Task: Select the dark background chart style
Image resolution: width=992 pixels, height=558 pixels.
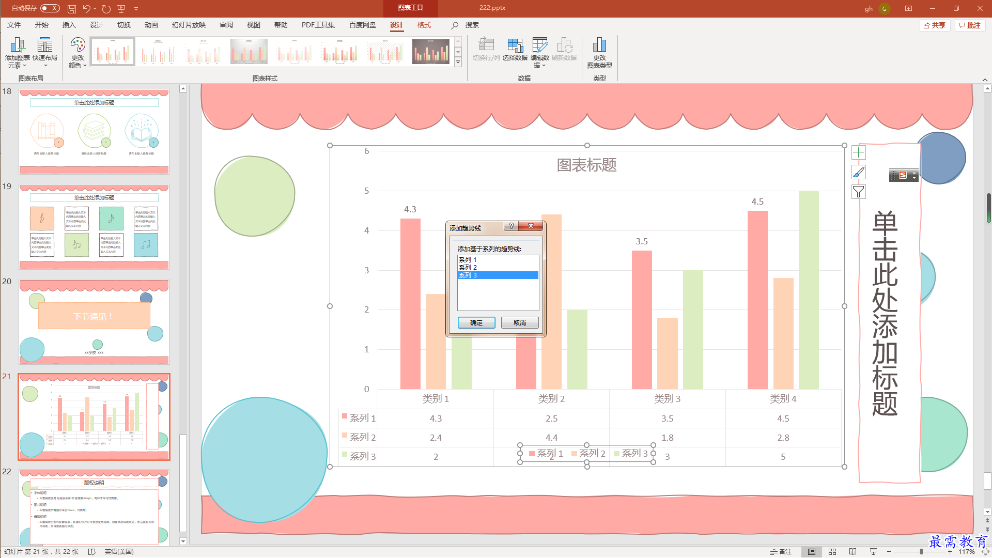Action: [431, 52]
